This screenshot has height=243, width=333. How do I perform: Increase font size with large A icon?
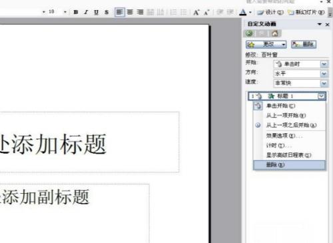tap(196, 12)
